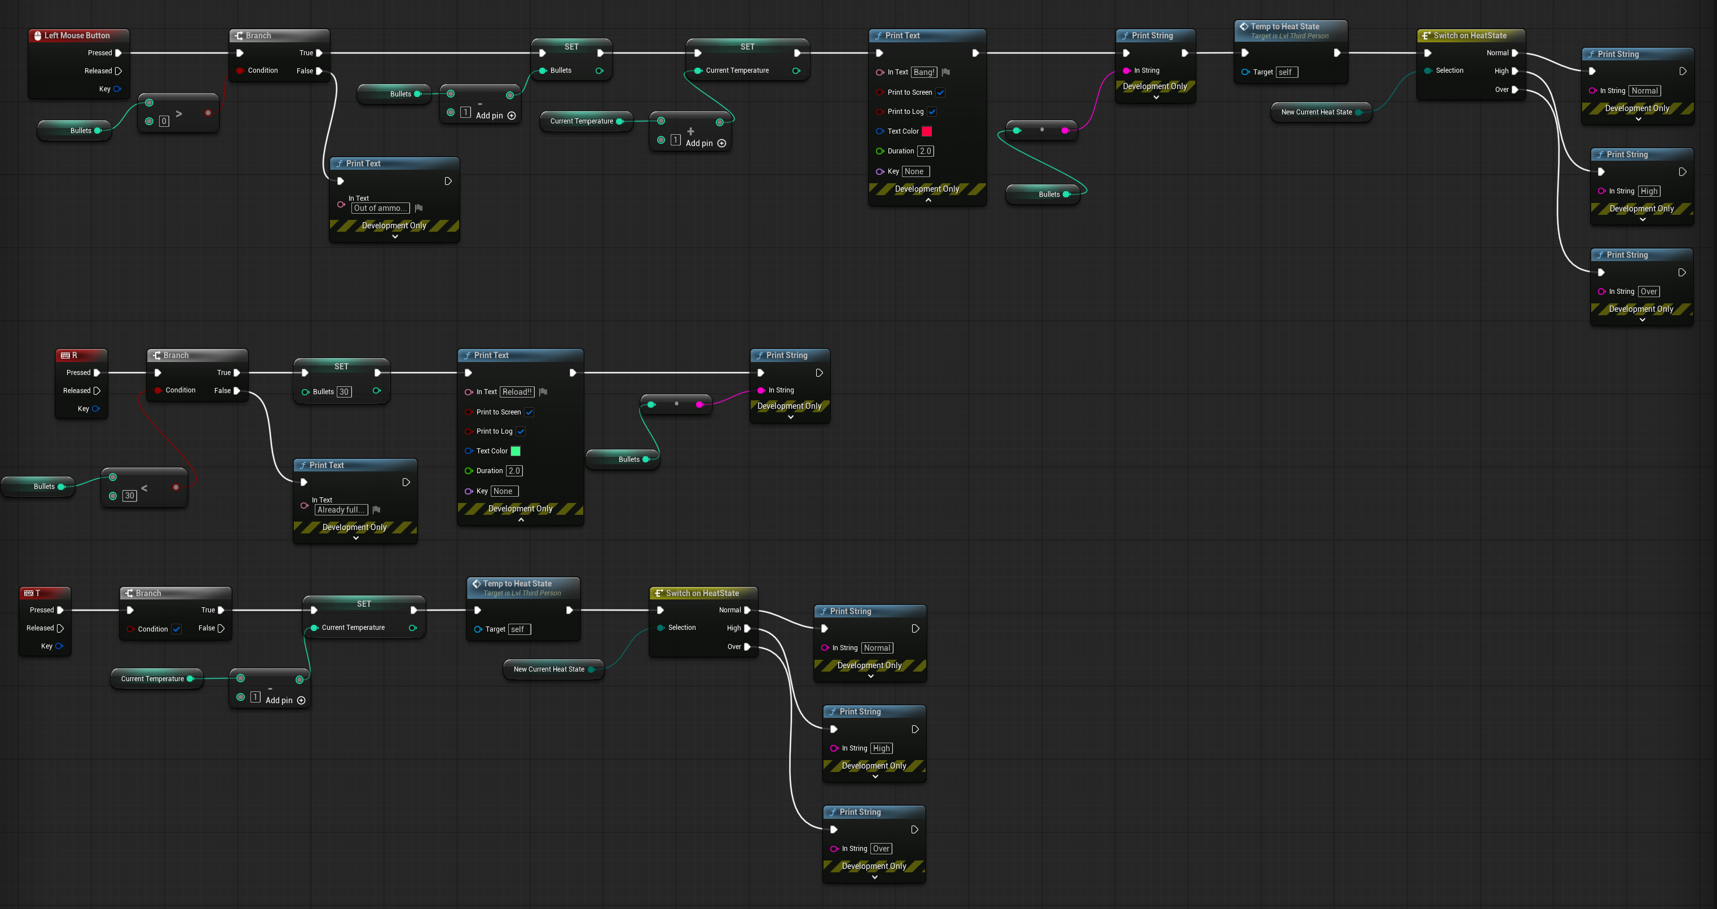Click the localization flag beside 'Out of ammo...' text
This screenshot has width=1717, height=909.
[419, 208]
